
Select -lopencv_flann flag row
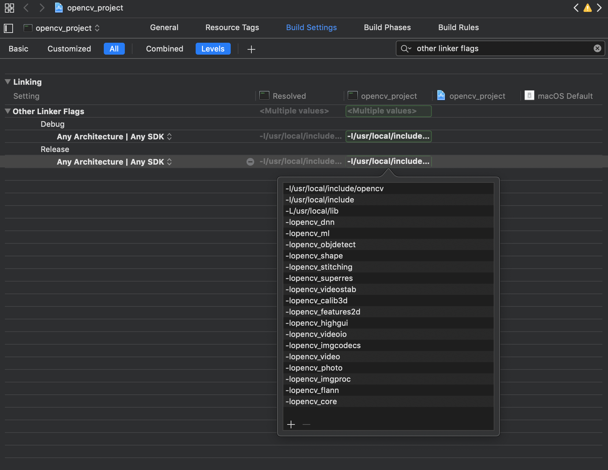click(x=389, y=390)
